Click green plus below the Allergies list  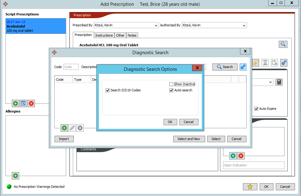tap(15, 175)
